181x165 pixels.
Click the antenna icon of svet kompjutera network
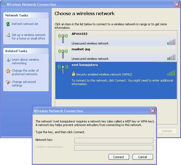[63, 69]
